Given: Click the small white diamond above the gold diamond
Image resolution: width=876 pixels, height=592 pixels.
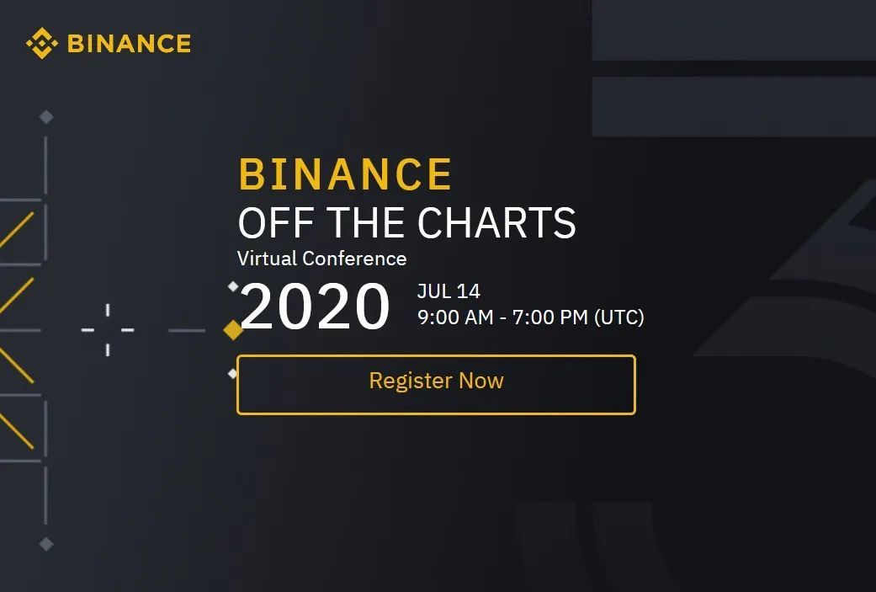Looking at the screenshot, I should tap(233, 287).
